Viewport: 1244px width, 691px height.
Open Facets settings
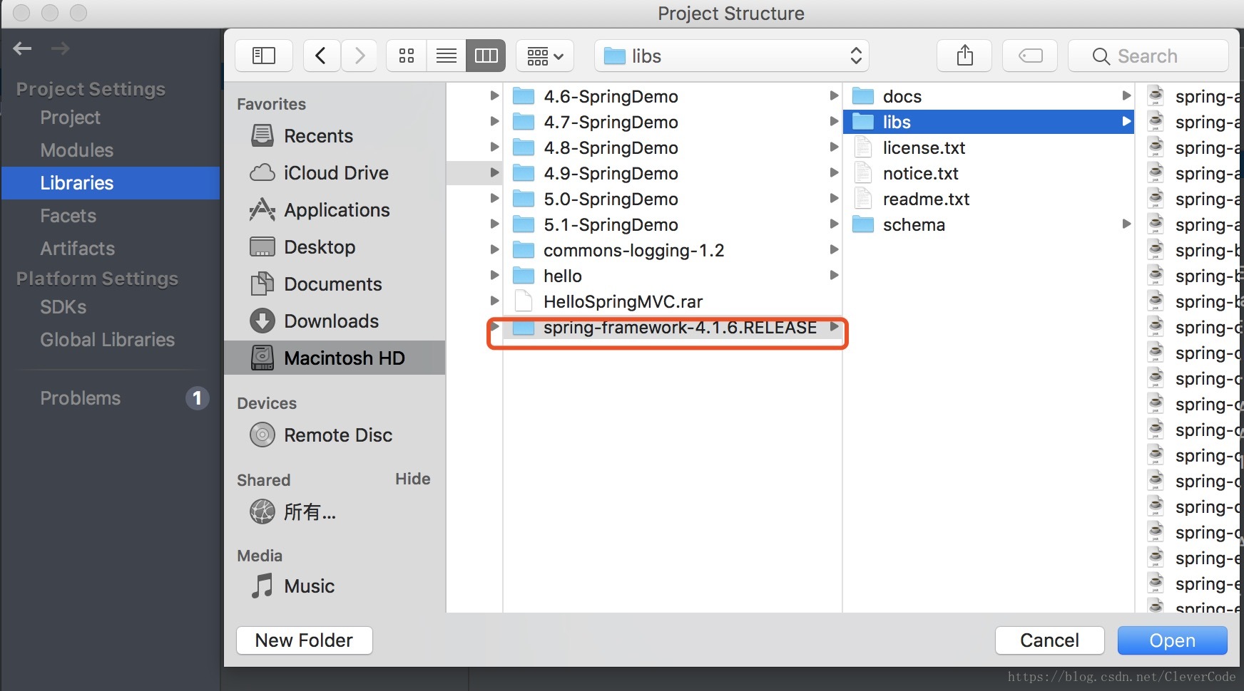tap(68, 216)
